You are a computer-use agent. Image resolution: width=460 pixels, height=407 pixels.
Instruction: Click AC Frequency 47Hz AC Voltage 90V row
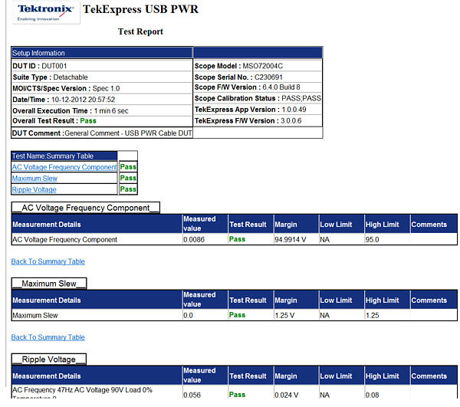tap(234, 392)
